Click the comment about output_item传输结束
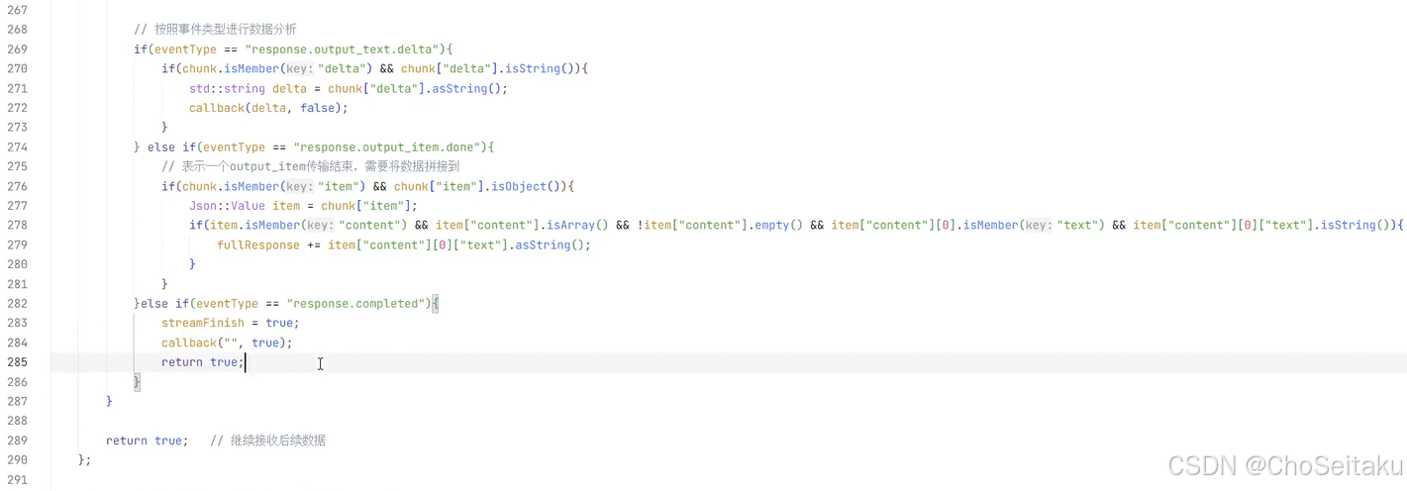The width and height of the screenshot is (1407, 491). click(x=310, y=166)
